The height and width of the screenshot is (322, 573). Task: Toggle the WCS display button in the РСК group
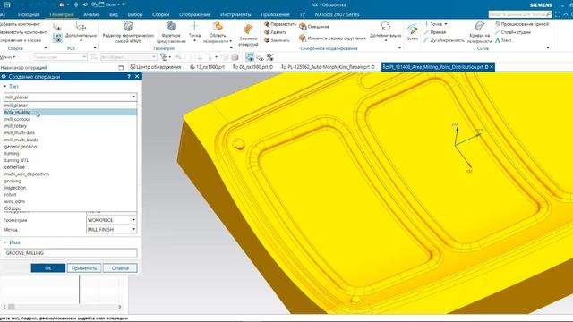coord(57,38)
